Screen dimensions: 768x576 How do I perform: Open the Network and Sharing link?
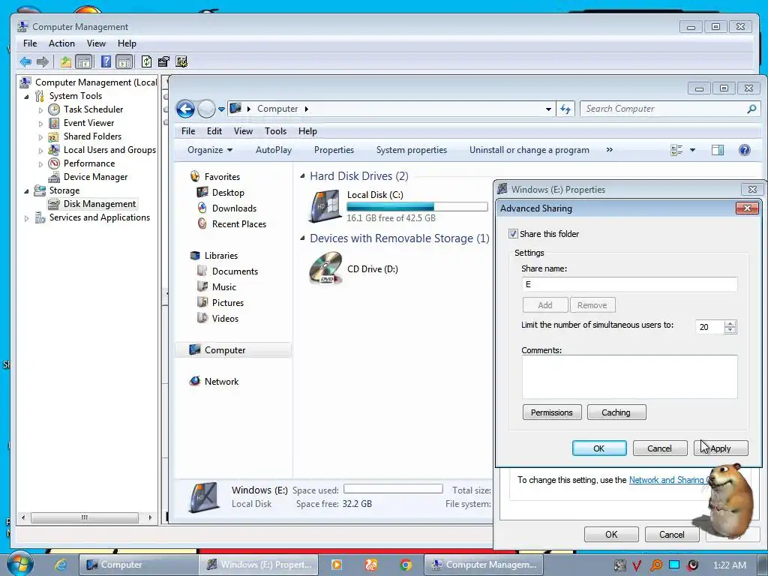pos(668,480)
